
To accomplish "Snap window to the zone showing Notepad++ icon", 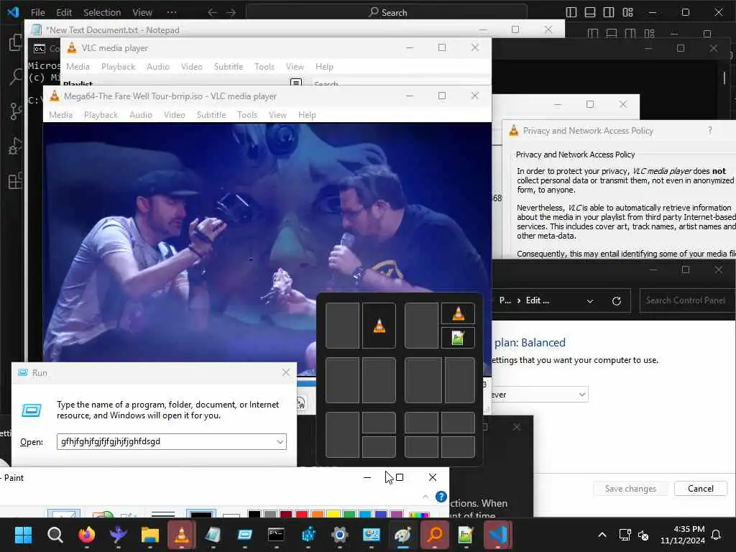I will coord(458,338).
